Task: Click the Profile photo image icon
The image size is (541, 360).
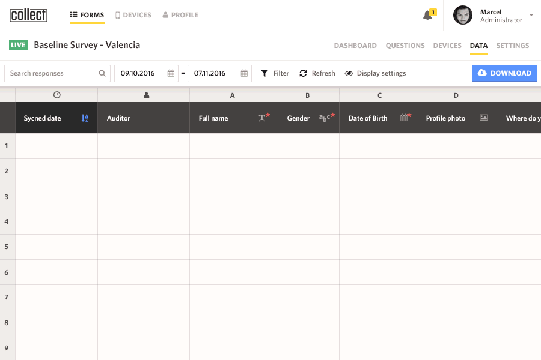Action: (484, 118)
